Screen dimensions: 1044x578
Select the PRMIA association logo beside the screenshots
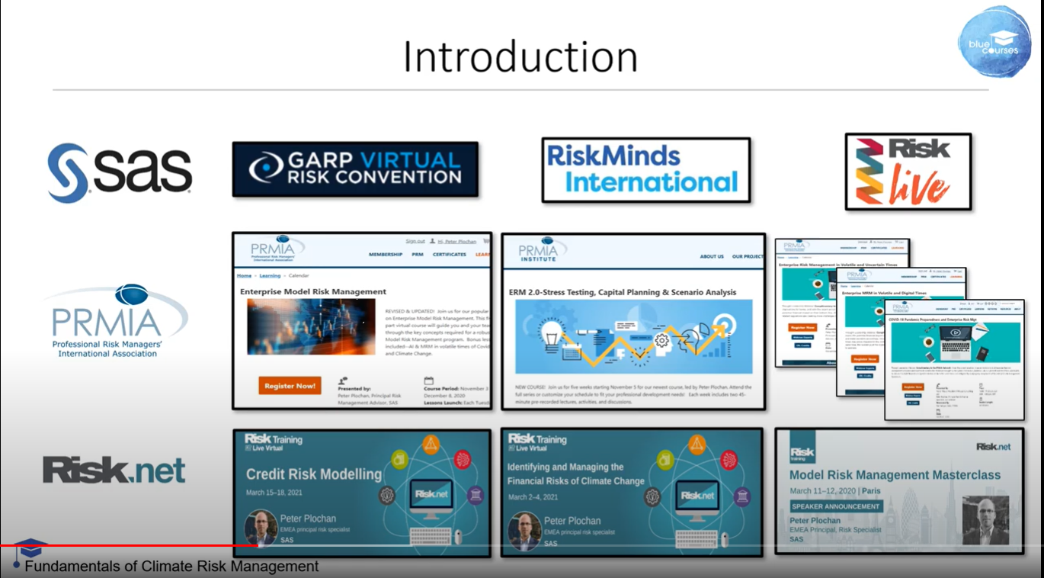(x=116, y=321)
